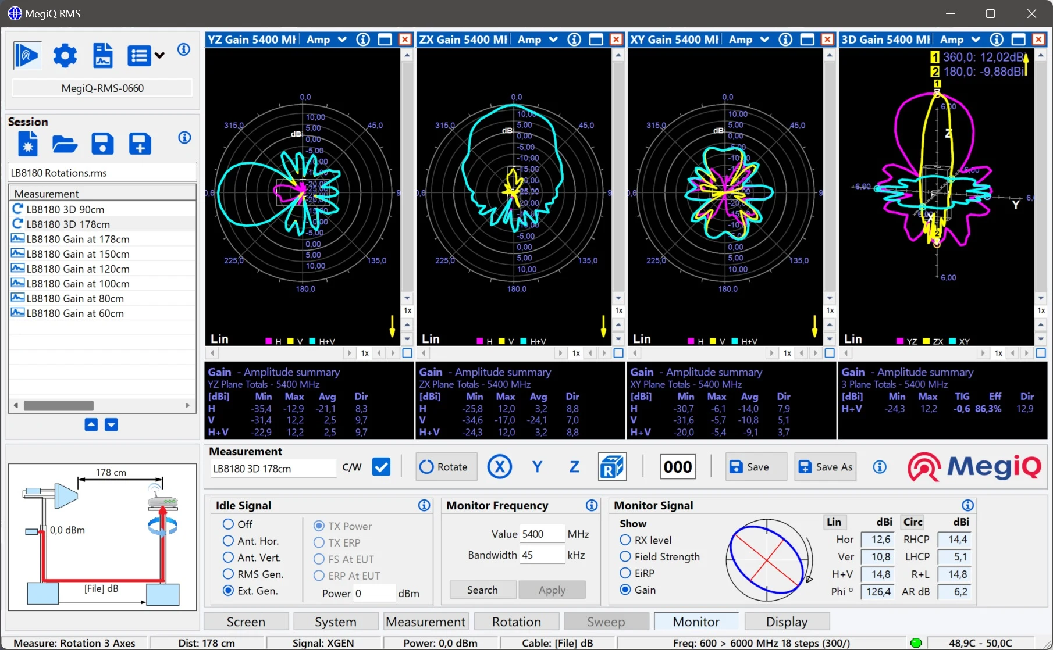Viewport: 1053px width, 650px height.
Task: Expand the ZX Gain Amp dropdown
Action: tap(553, 40)
